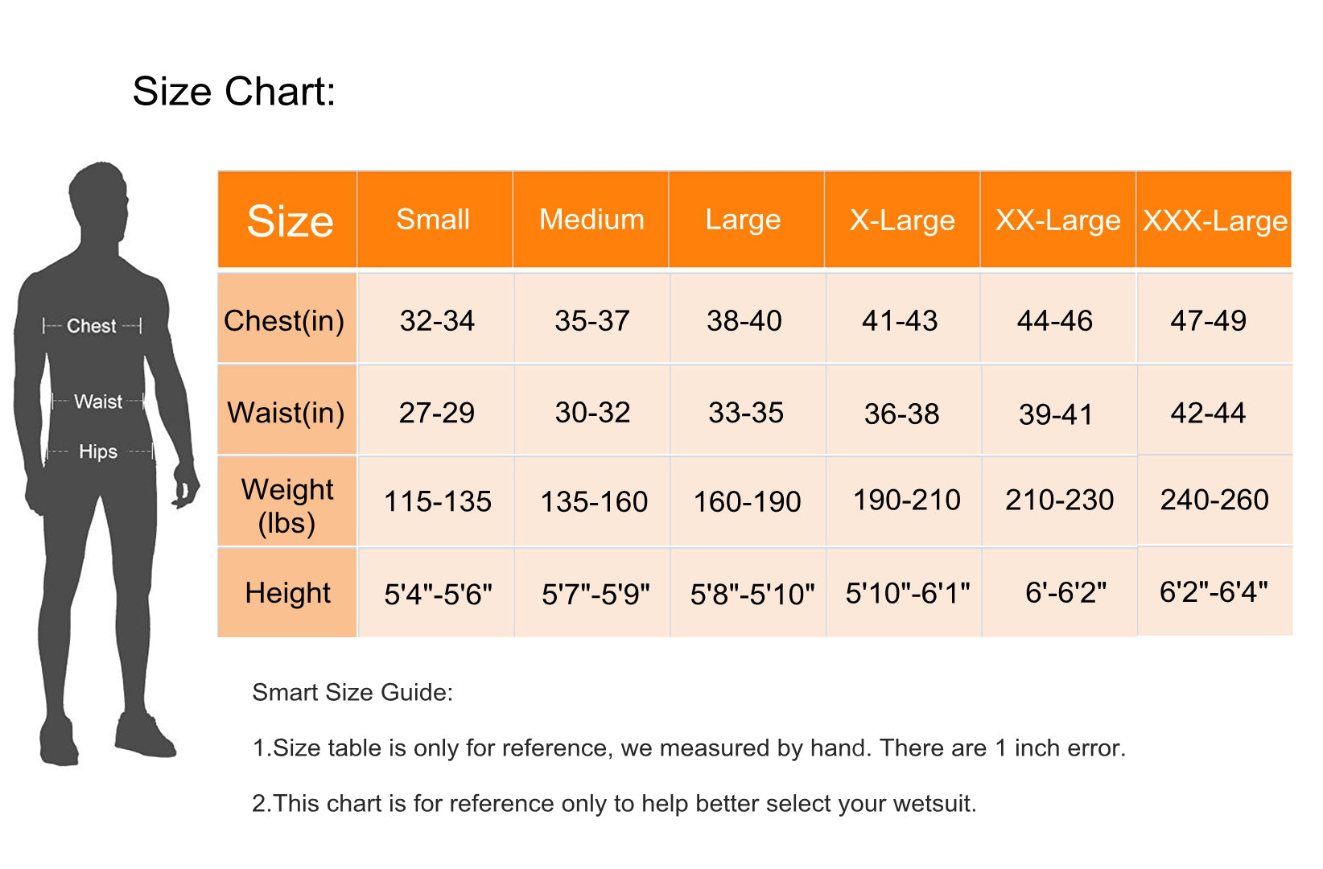Click the Waist label on the silhouette
Image resolution: width=1323 pixels, height=869 pixels.
tap(98, 402)
